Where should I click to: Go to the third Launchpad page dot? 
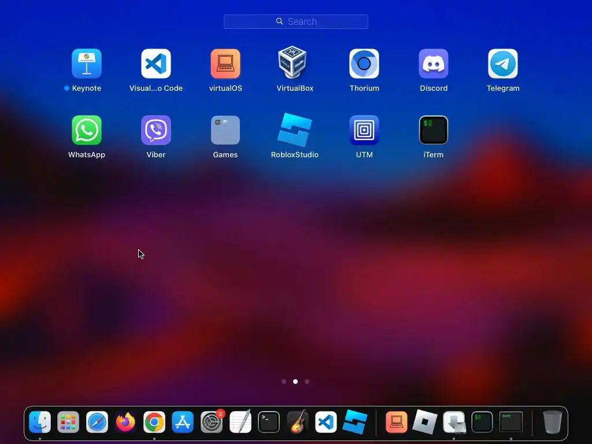[307, 382]
